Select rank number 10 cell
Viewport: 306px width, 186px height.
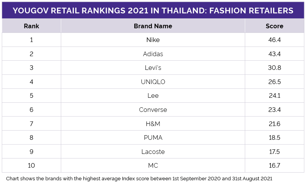pos(31,165)
